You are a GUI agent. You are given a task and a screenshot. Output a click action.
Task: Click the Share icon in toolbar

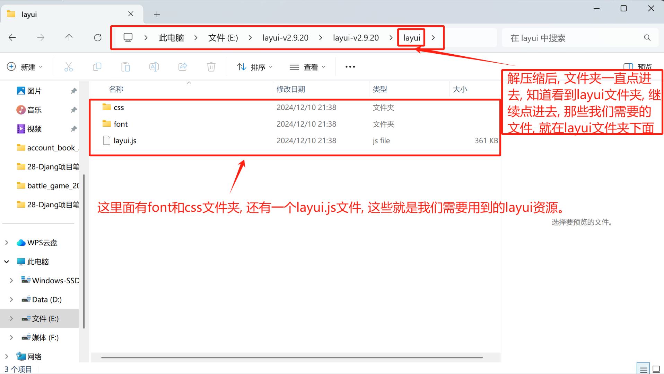183,67
